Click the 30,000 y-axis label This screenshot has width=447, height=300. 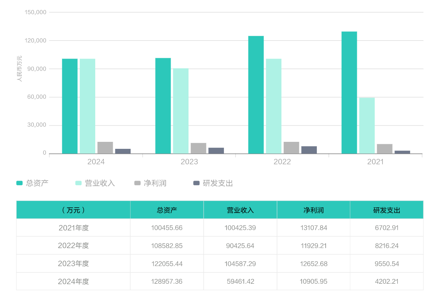click(37, 125)
